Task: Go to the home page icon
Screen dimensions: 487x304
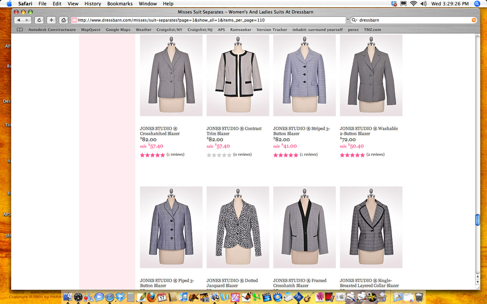Action: (63, 20)
